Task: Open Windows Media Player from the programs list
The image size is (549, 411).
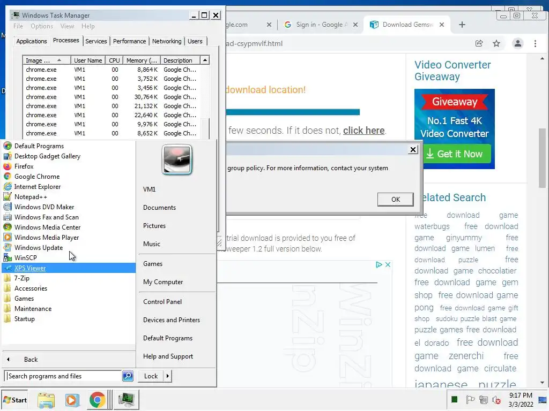Action: [x=47, y=237]
